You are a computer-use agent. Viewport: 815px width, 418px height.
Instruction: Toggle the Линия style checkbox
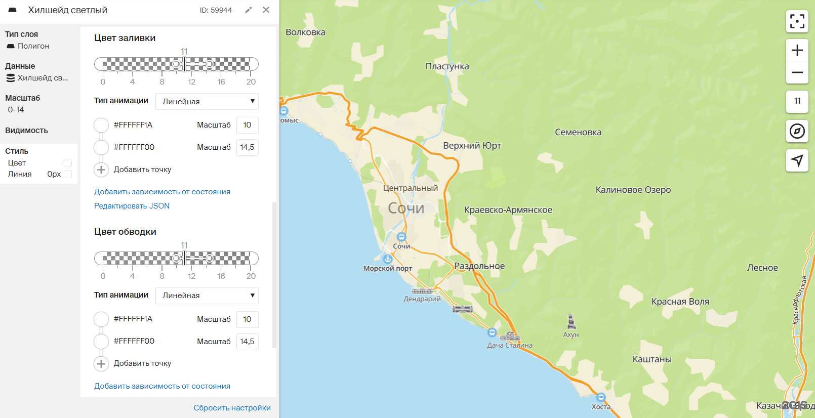pyautogui.click(x=68, y=174)
